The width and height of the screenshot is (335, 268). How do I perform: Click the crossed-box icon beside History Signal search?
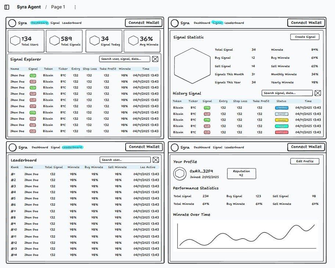coord(318,93)
